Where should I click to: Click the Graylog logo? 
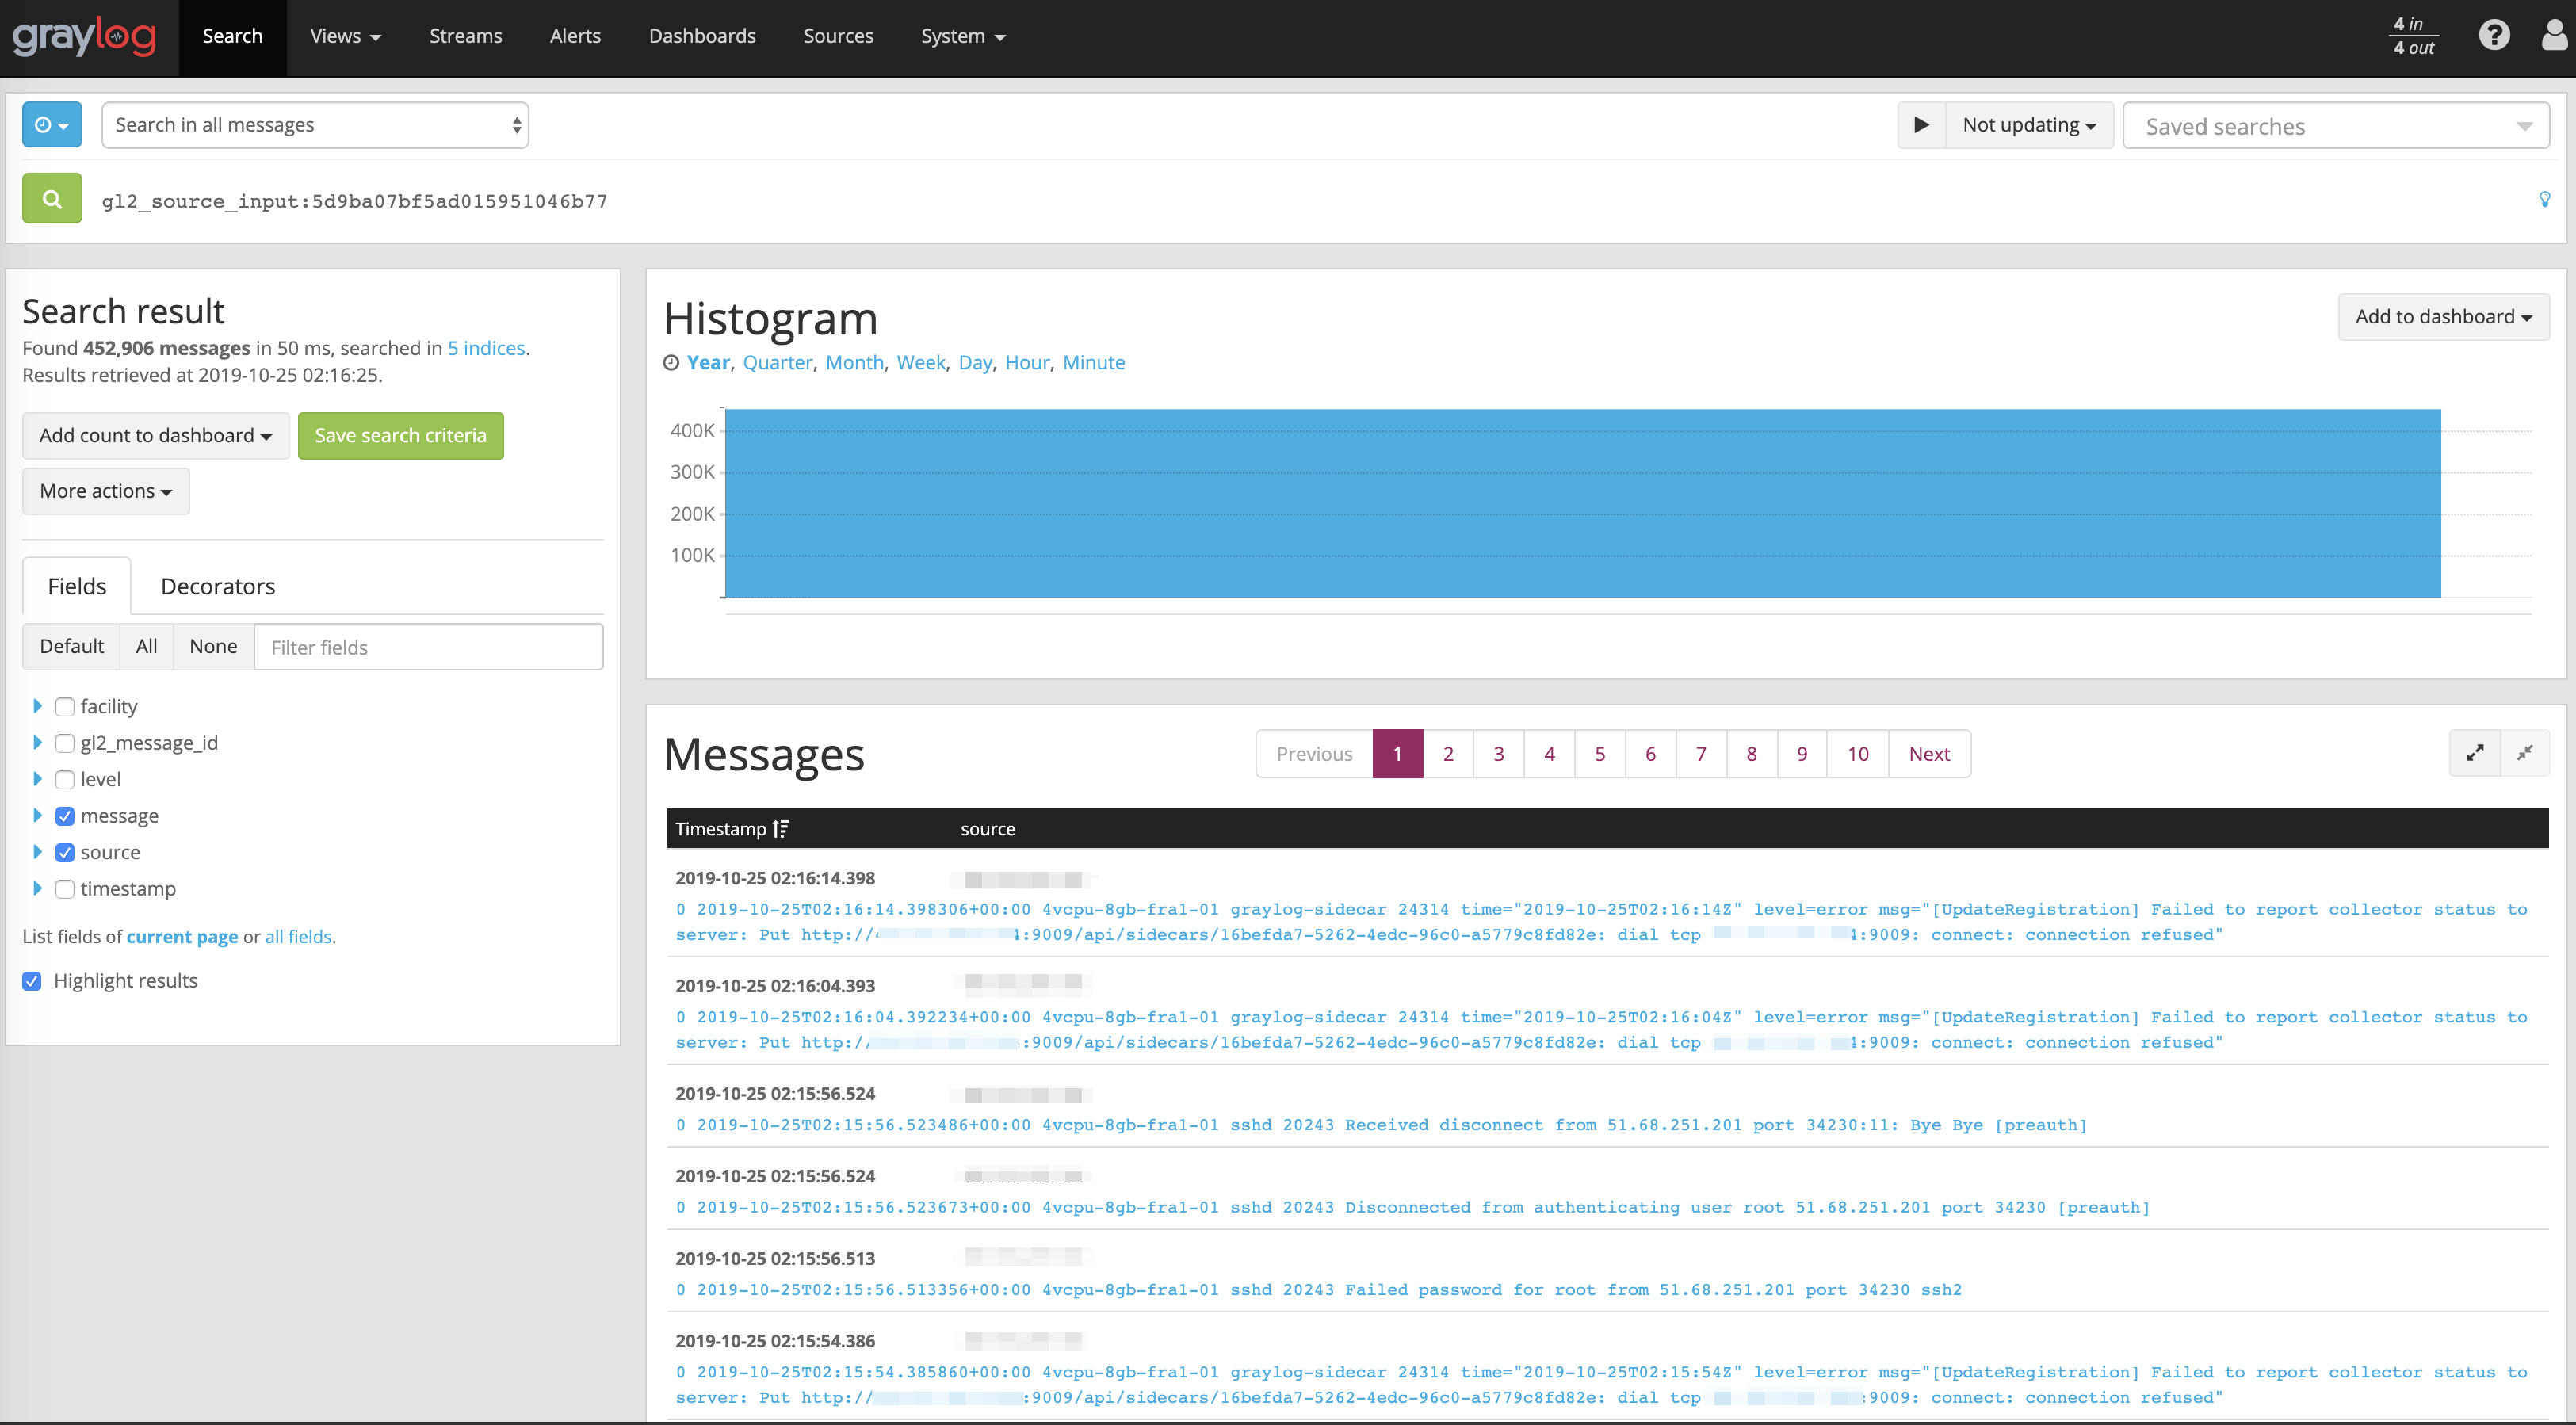[84, 36]
